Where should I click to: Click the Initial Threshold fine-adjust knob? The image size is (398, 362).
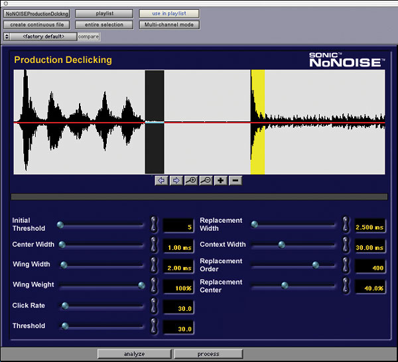click(x=154, y=225)
